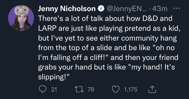
Task: Like the tweet with the heart icon
Action: click(116, 89)
